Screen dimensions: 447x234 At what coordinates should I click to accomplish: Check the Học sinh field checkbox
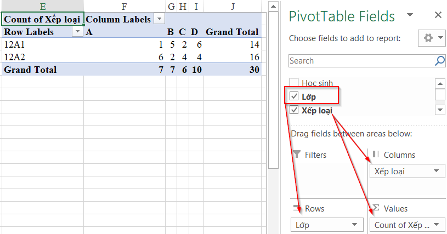click(x=294, y=83)
